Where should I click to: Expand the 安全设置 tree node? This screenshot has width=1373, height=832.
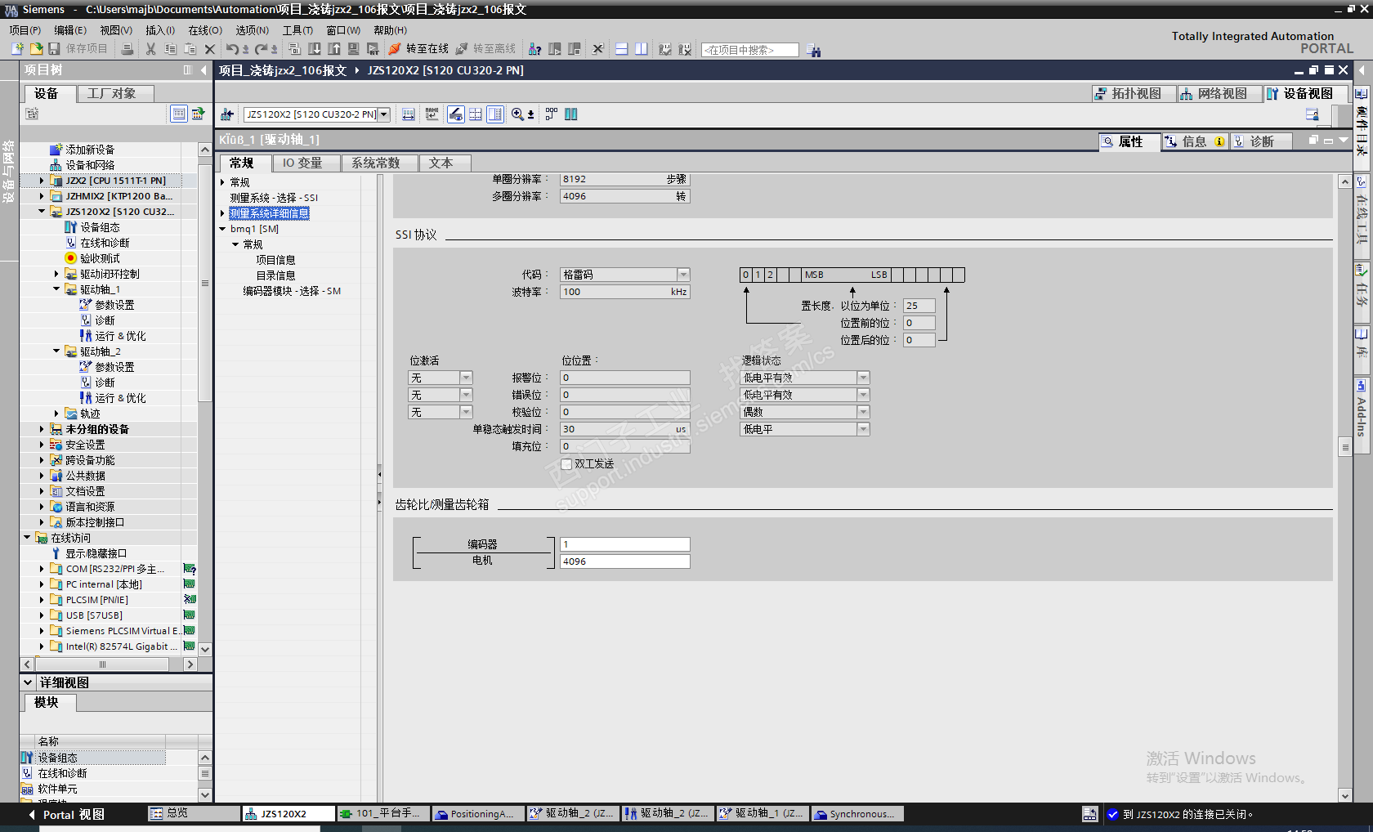[42, 445]
